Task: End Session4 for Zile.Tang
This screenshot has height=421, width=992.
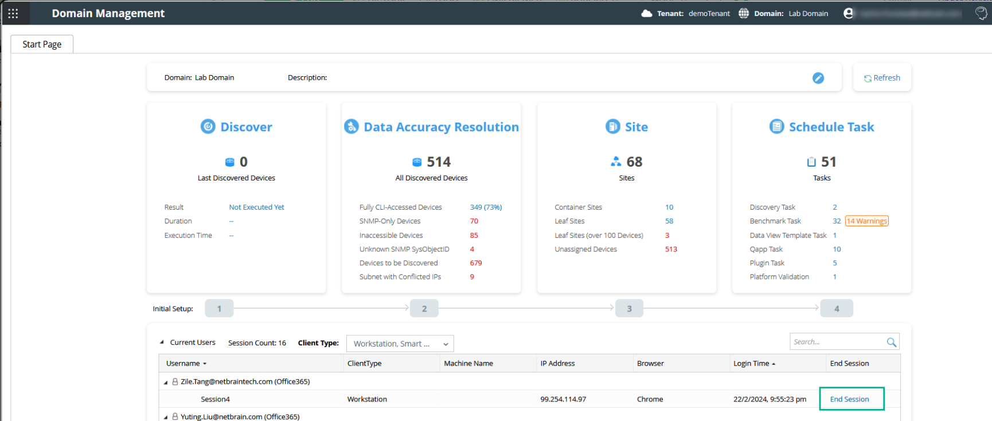Action: [x=849, y=399]
